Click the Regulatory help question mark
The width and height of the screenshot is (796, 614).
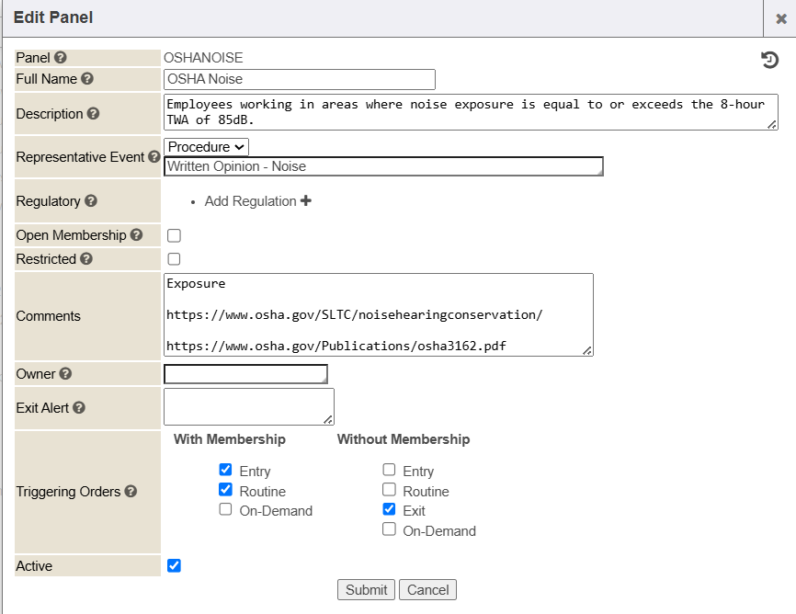(90, 201)
